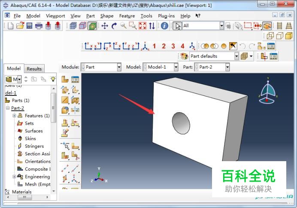Open the selection filter All dropdown
The height and width of the screenshot is (208, 297).
tap(221, 26)
